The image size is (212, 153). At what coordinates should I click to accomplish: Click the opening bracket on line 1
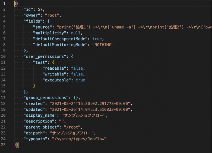(15, 4)
